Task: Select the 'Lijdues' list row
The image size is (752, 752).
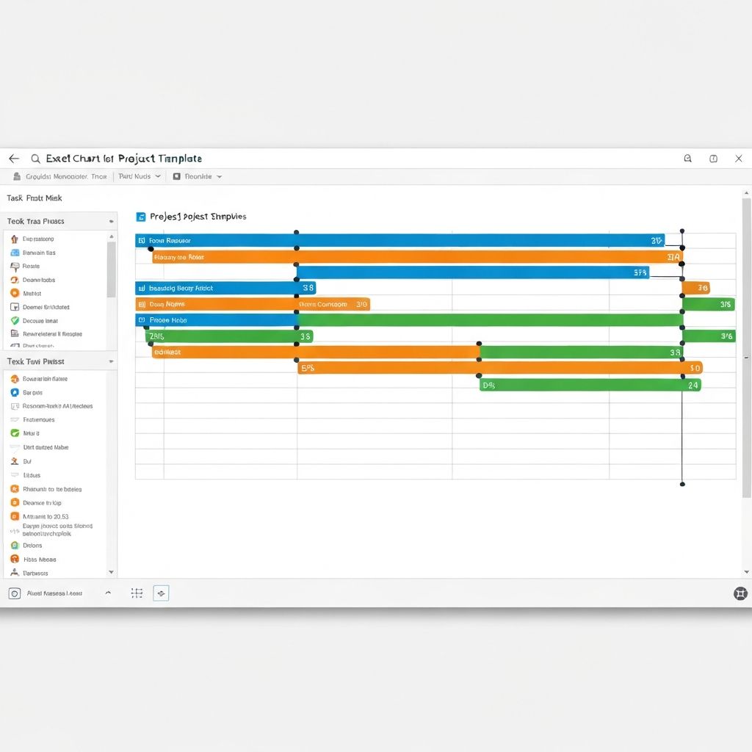Action: pyautogui.click(x=55, y=475)
